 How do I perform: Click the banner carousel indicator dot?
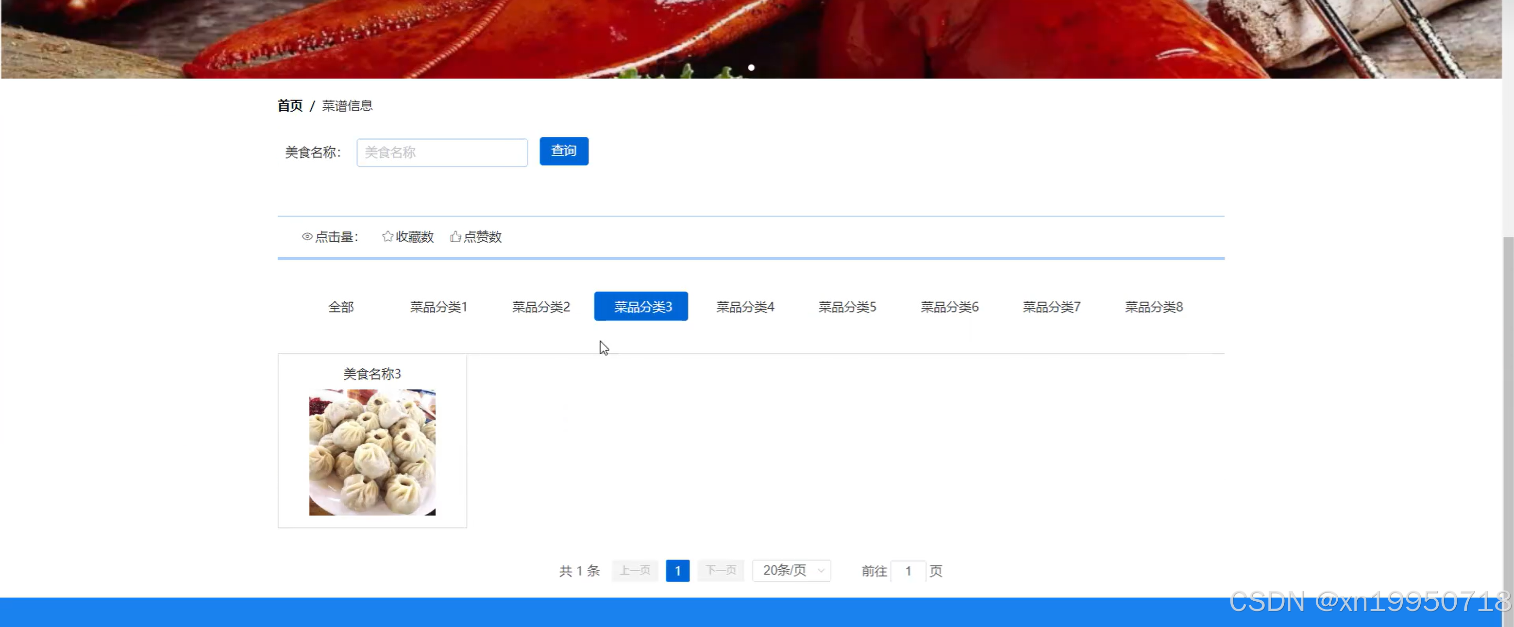[x=751, y=67]
